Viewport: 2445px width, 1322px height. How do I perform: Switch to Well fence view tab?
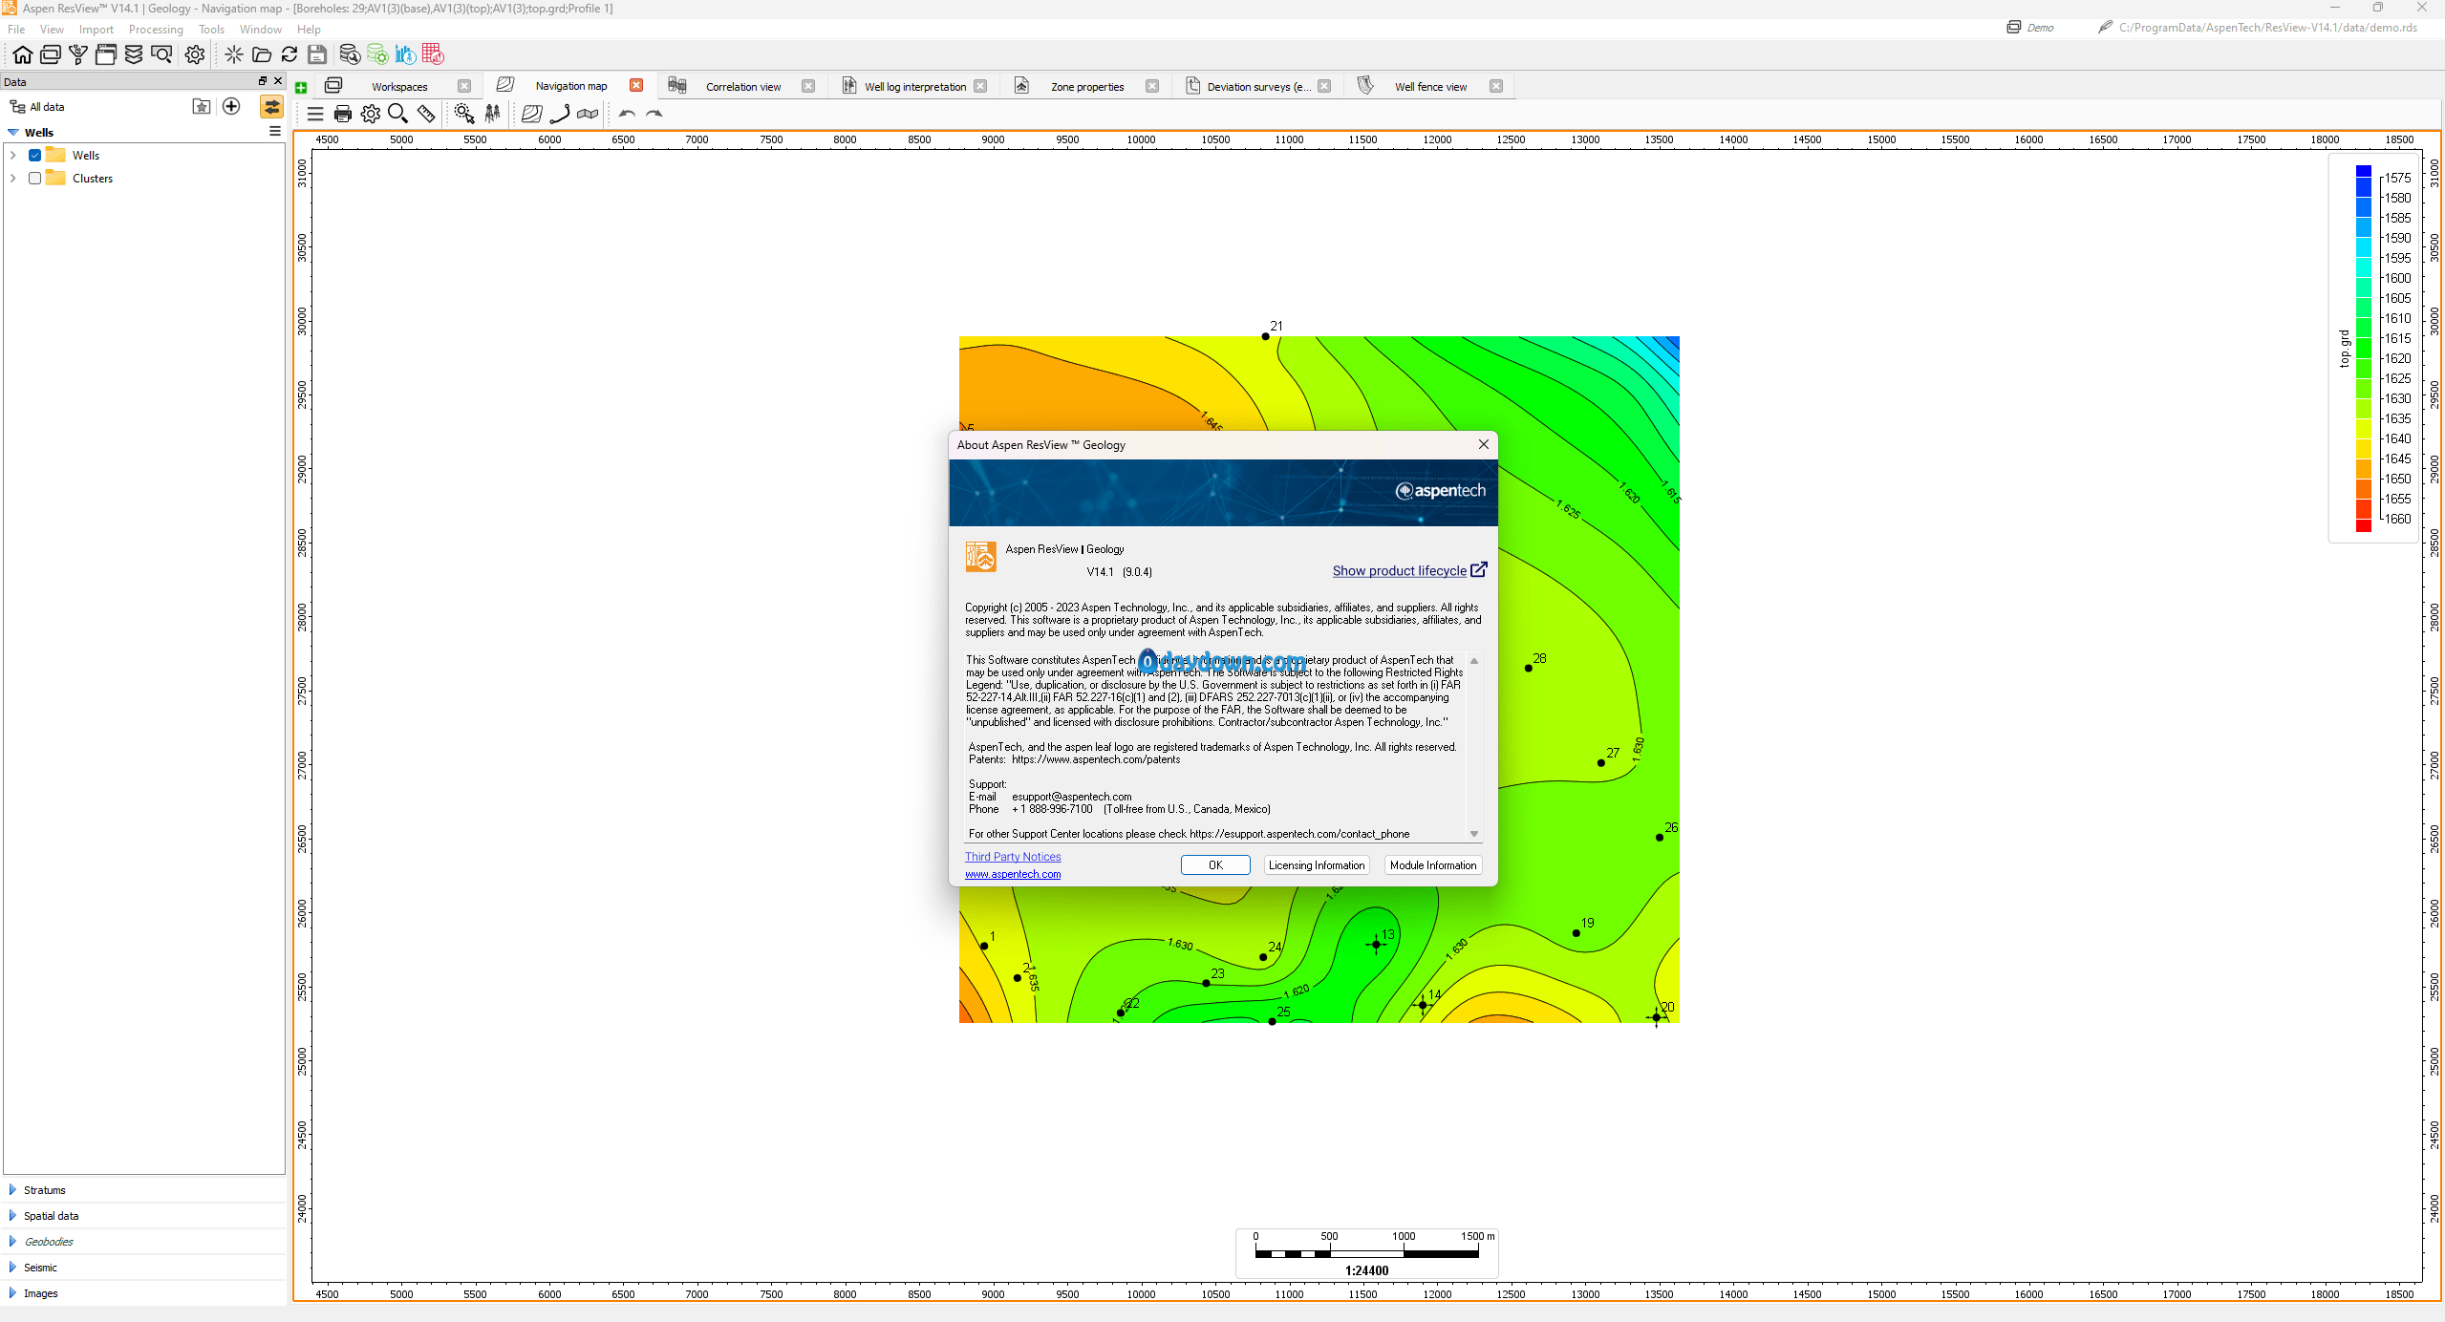[x=1430, y=86]
